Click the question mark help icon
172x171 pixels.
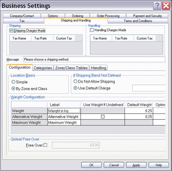(x=157, y=5)
